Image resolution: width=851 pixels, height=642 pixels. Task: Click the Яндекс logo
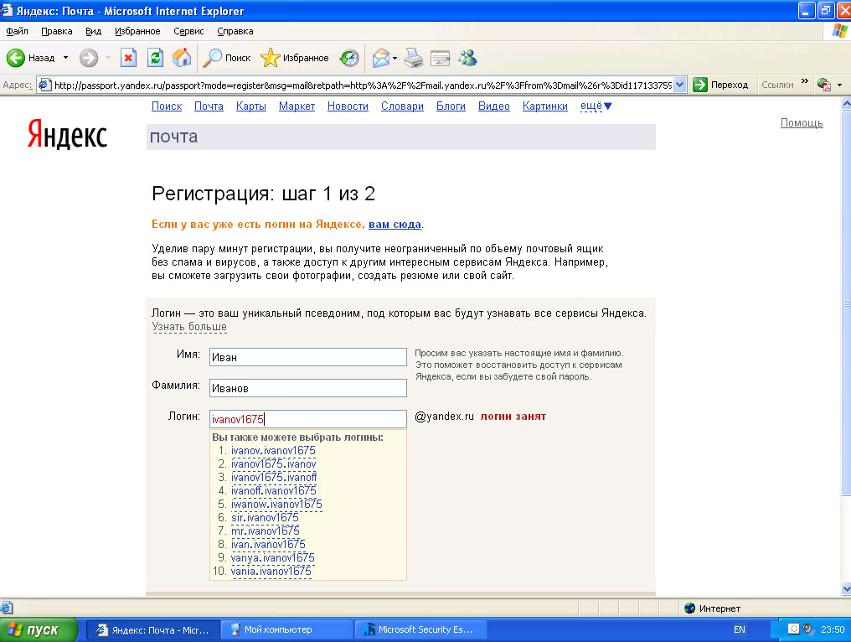[67, 134]
